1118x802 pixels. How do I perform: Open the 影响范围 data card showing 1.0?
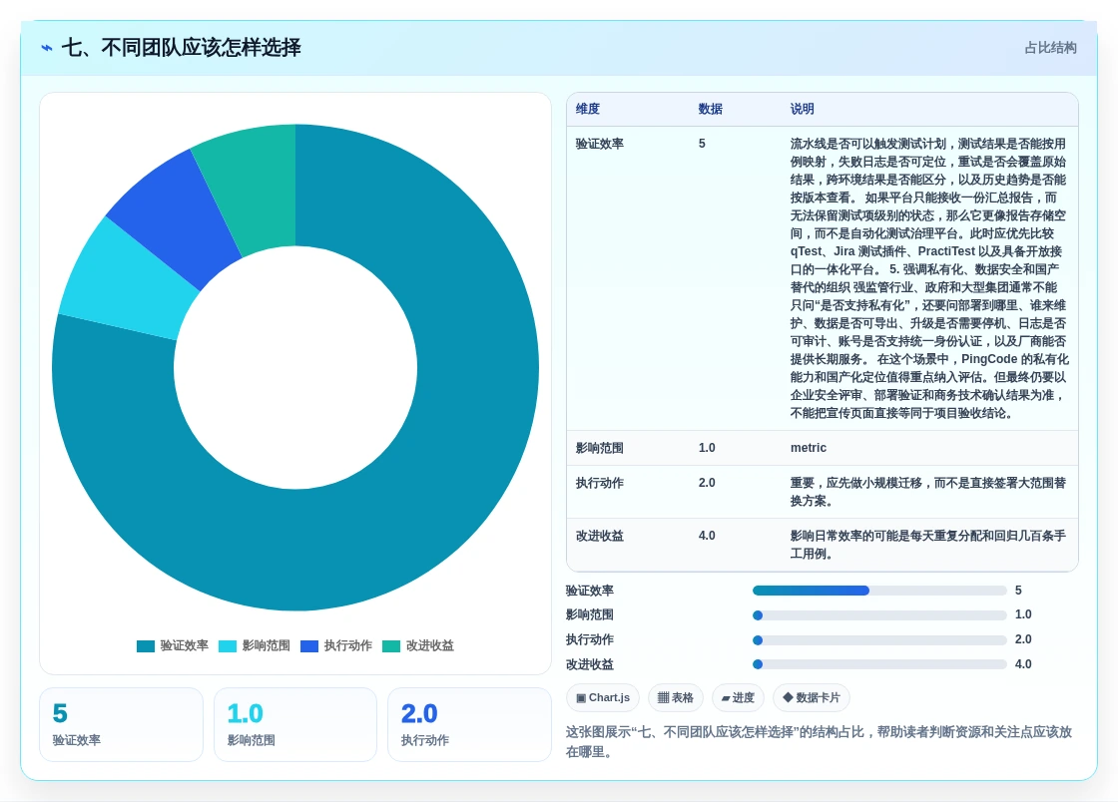tap(295, 724)
